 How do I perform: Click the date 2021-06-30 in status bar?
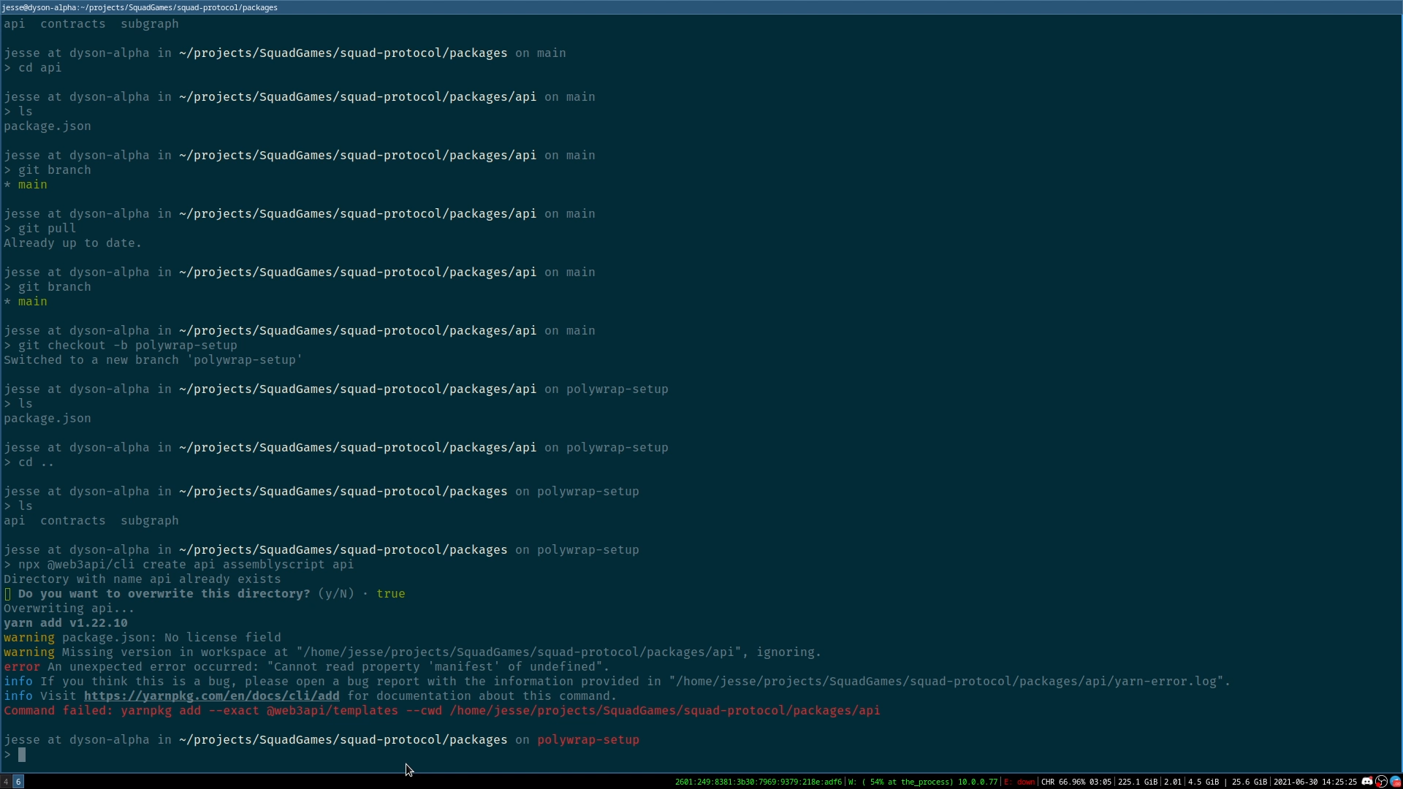(x=1296, y=782)
